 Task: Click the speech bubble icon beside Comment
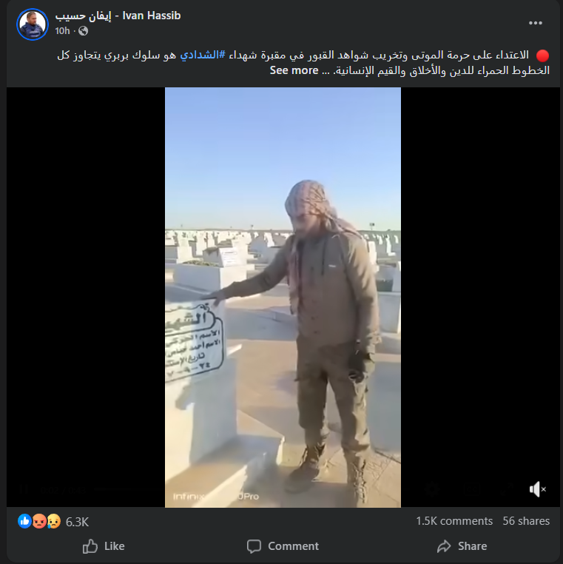[254, 546]
